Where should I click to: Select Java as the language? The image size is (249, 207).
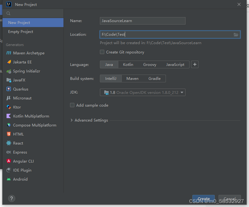pyautogui.click(x=109, y=65)
